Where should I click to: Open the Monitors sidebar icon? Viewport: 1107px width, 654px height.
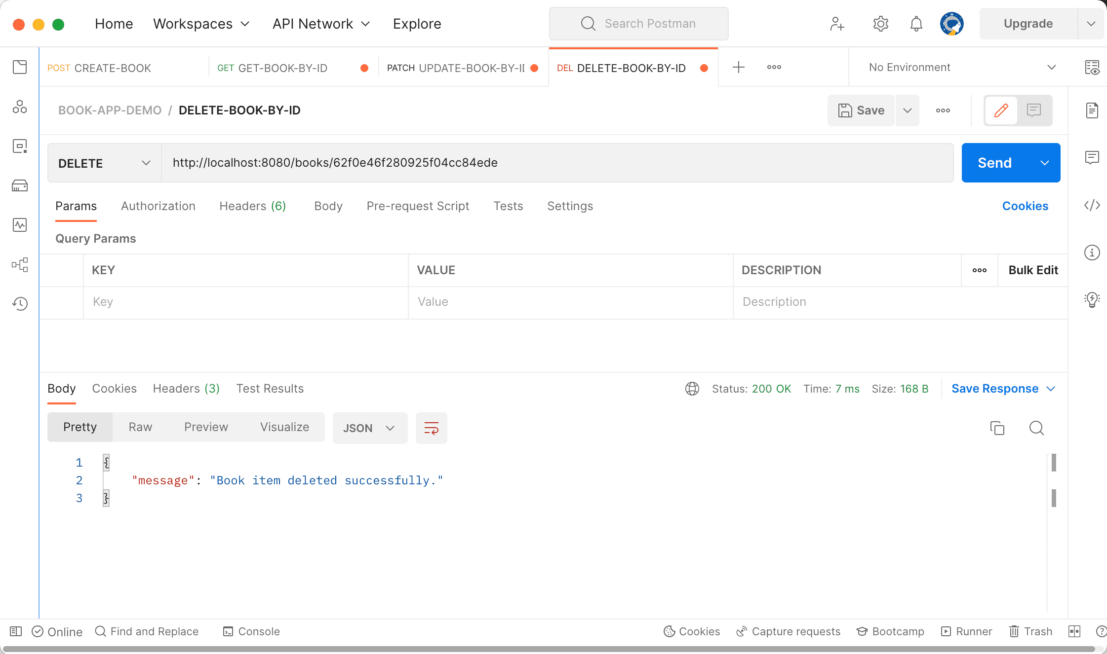[x=20, y=225]
